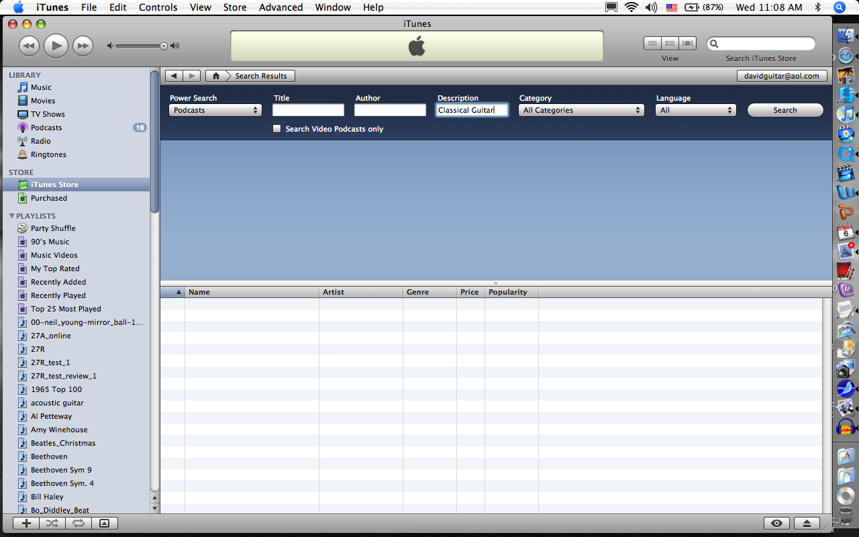Open the Power Search Podcasts dropdown

click(215, 110)
